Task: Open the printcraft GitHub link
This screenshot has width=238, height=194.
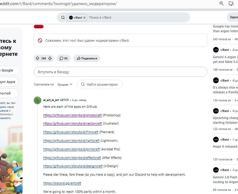Action: pyautogui.click(x=71, y=149)
